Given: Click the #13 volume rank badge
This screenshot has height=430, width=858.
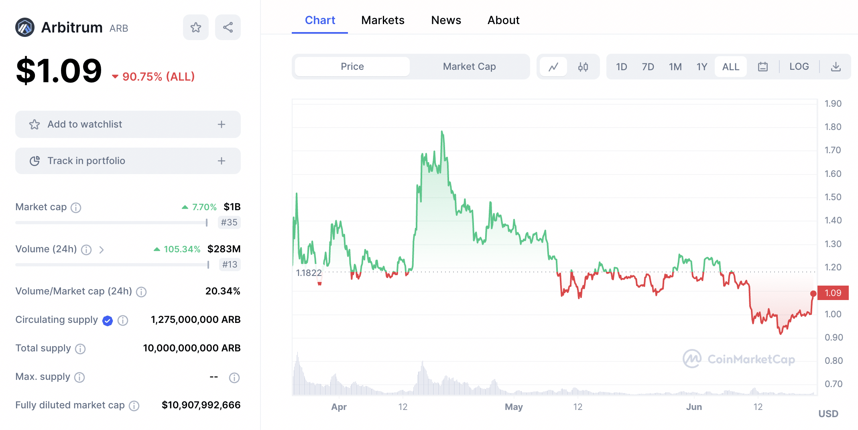Looking at the screenshot, I should (x=230, y=264).
